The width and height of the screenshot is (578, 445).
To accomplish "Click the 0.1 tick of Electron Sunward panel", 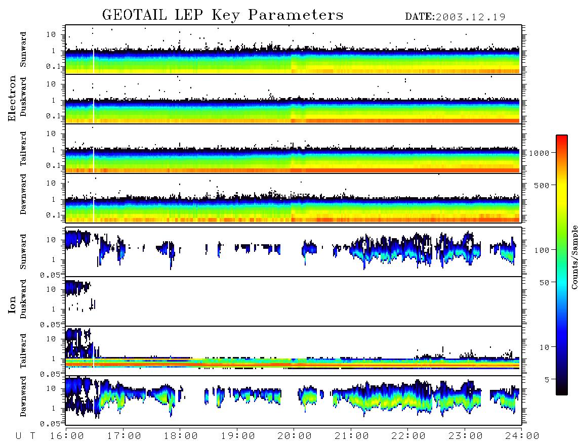I will pos(53,66).
